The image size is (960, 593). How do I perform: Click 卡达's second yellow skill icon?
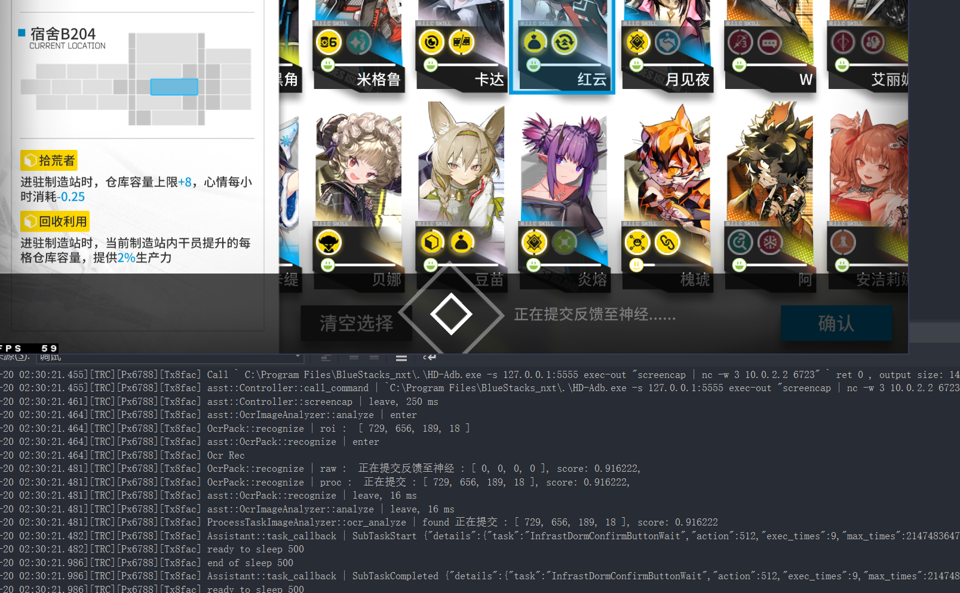coord(461,42)
